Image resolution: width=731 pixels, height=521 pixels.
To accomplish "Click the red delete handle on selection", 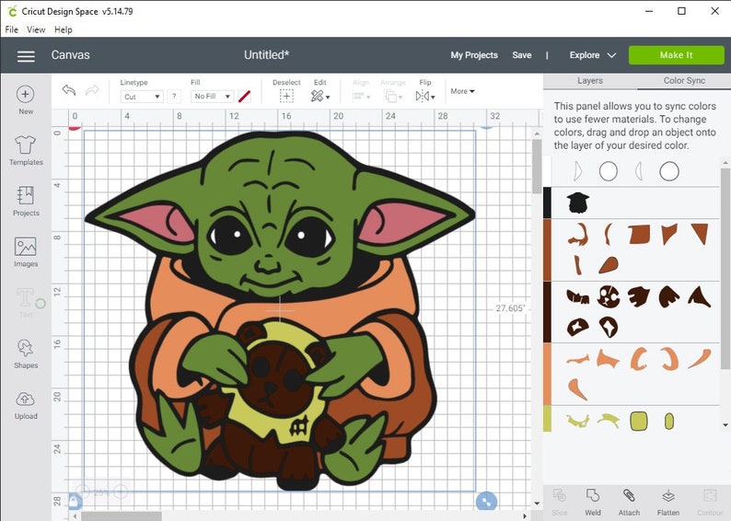I will (x=75, y=127).
